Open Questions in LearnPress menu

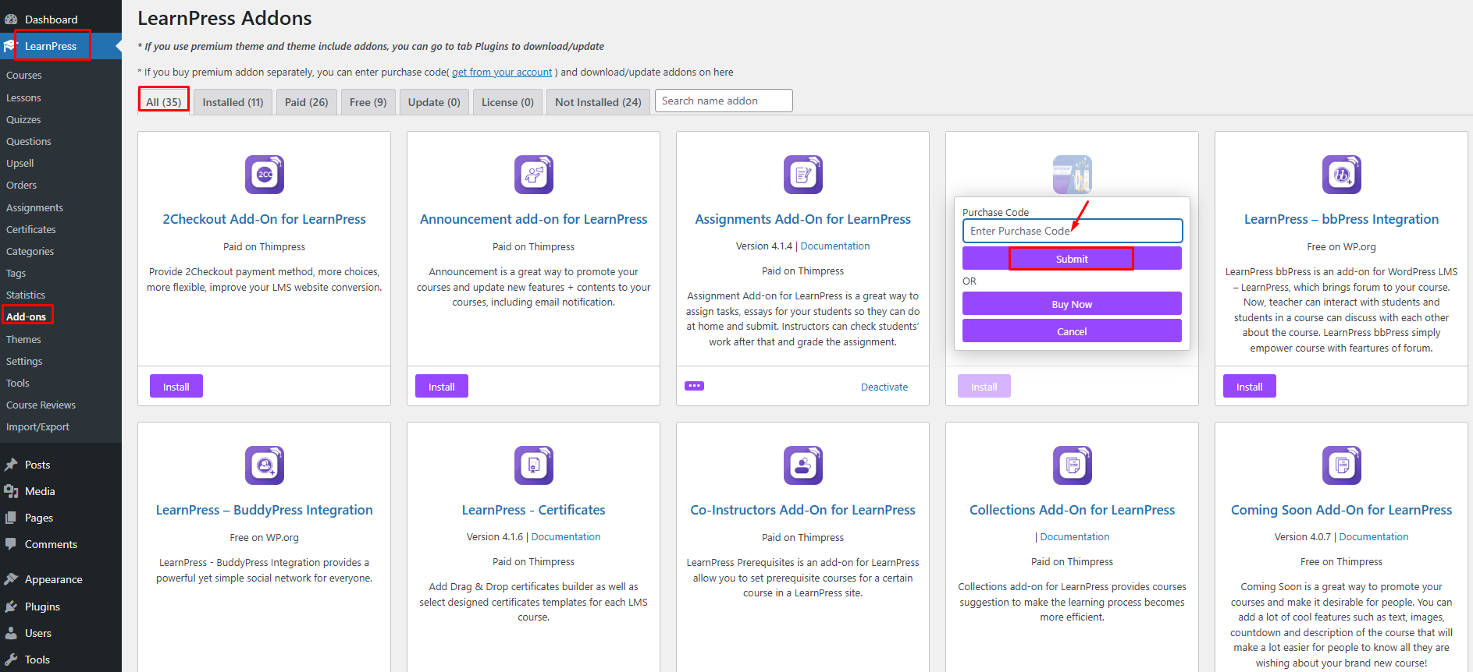[29, 141]
